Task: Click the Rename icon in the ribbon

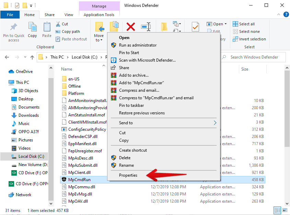Action: pos(146,27)
